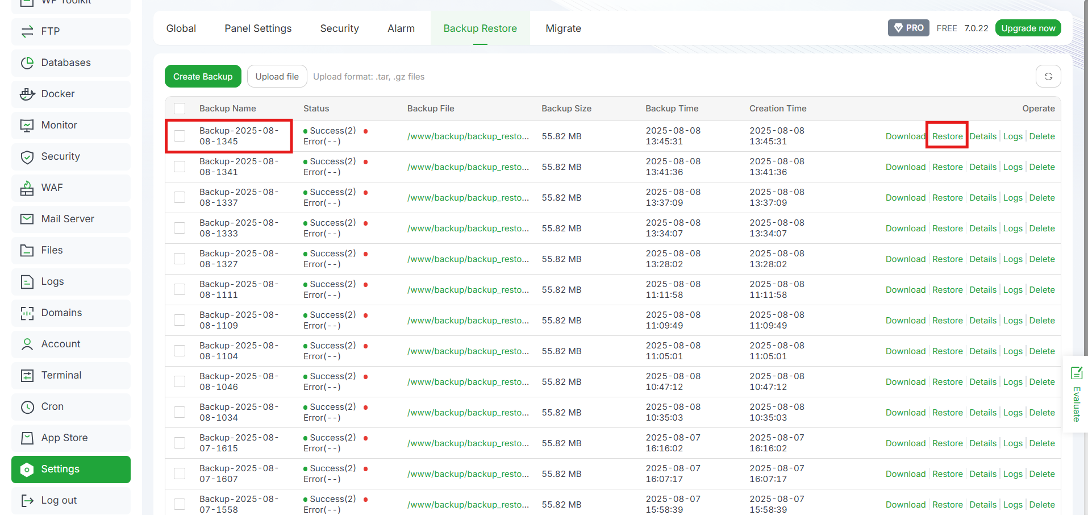
Task: Switch to the Migrate tab
Action: 563,28
